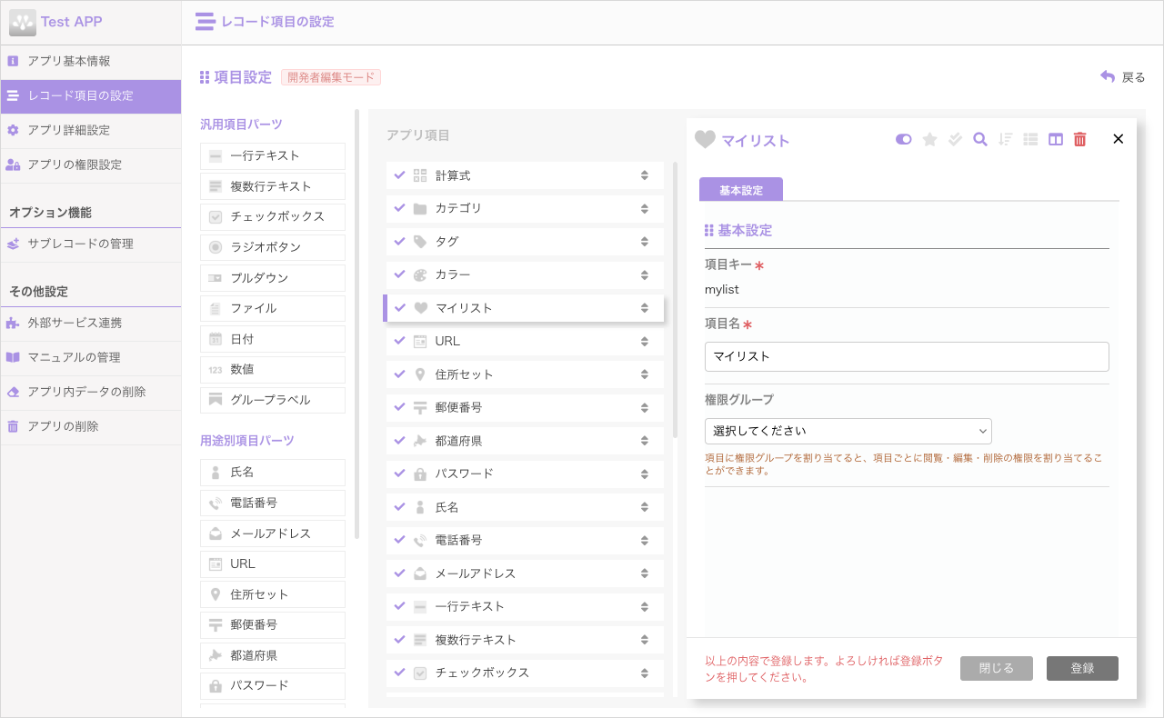Add グループラベル part from generic parts

[x=273, y=400]
